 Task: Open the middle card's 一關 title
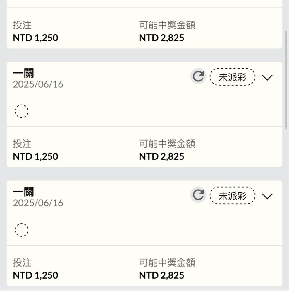point(23,73)
